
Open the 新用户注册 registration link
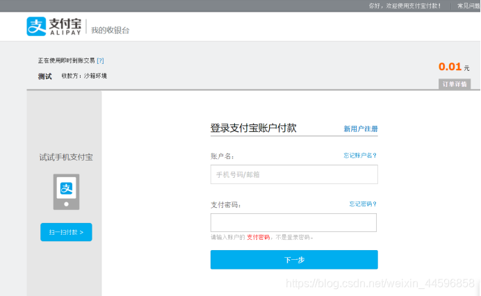tap(361, 129)
